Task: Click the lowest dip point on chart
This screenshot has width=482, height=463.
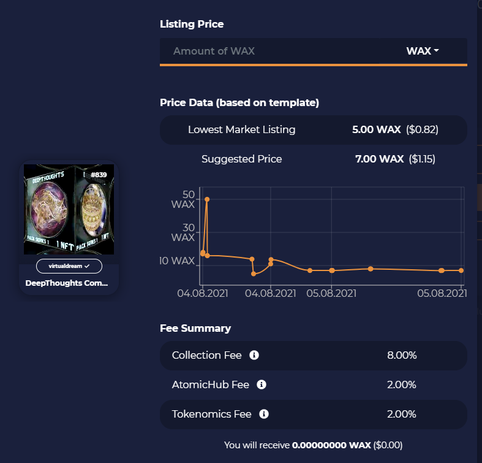Action: (254, 274)
